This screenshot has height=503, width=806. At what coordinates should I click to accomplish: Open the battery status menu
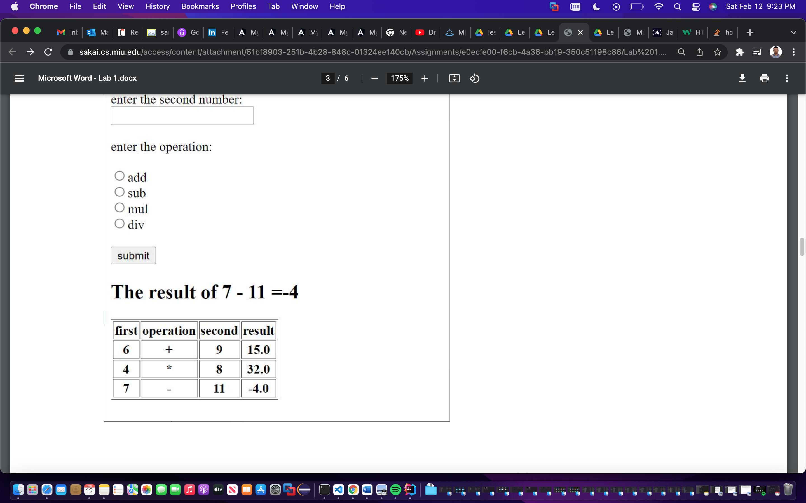[636, 7]
